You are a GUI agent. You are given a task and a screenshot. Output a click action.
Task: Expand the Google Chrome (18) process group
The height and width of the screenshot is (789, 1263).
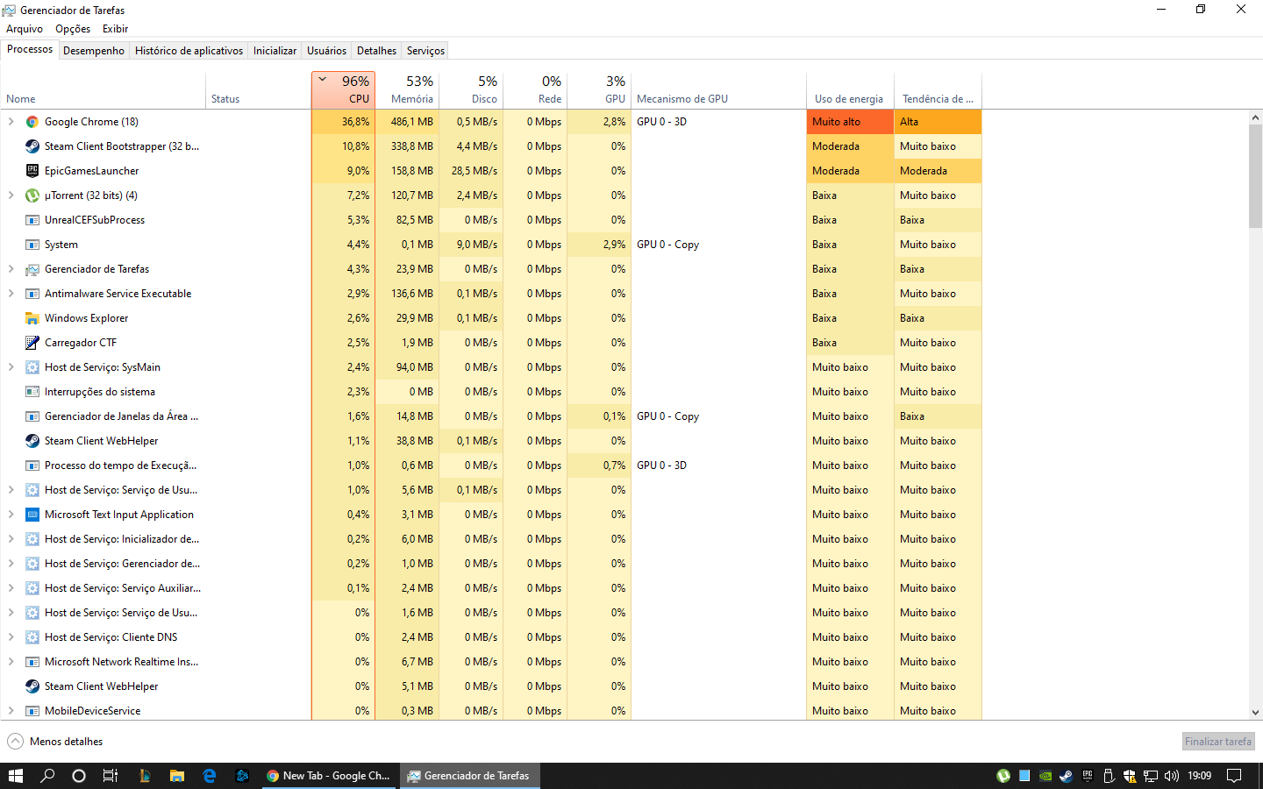click(11, 122)
